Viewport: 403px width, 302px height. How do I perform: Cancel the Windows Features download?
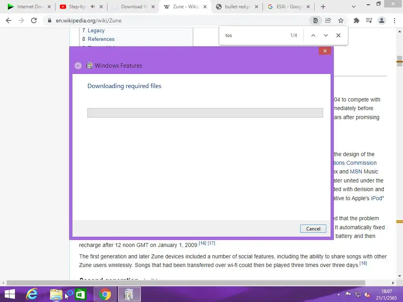click(x=313, y=229)
